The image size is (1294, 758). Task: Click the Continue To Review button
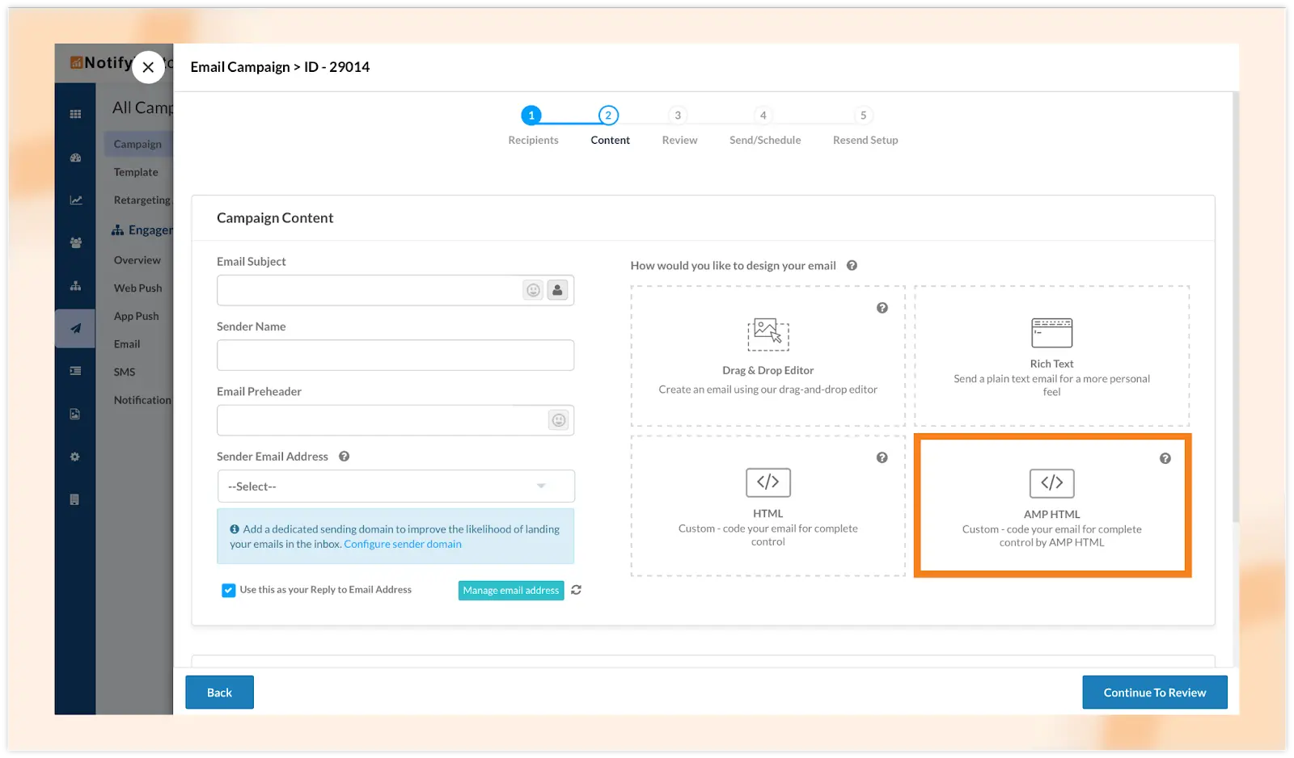coord(1154,693)
